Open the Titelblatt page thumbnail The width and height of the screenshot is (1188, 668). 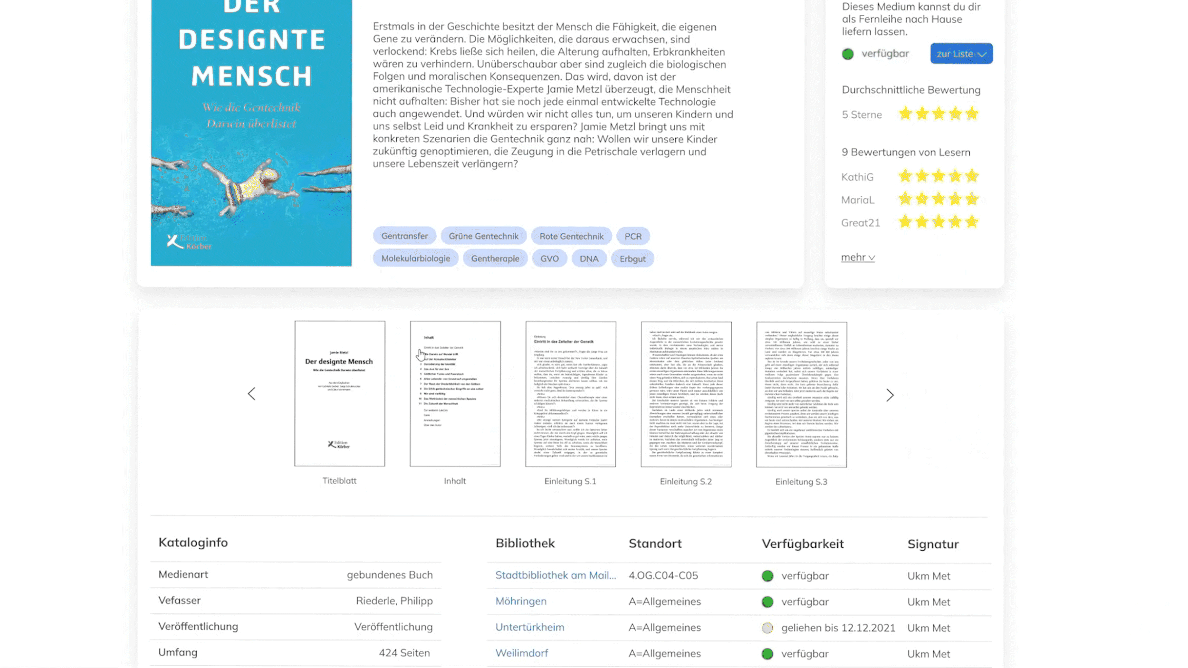point(339,393)
